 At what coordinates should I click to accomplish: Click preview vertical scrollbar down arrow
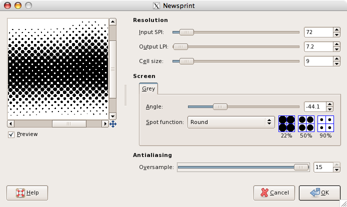(x=113, y=116)
